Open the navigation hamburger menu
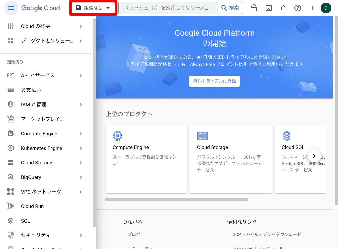The height and width of the screenshot is (249, 338). click(x=11, y=8)
